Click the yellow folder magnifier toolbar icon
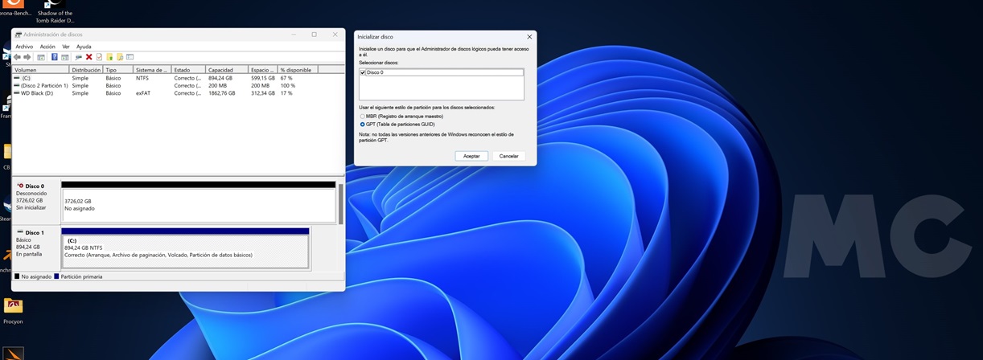The image size is (983, 360). coord(120,57)
